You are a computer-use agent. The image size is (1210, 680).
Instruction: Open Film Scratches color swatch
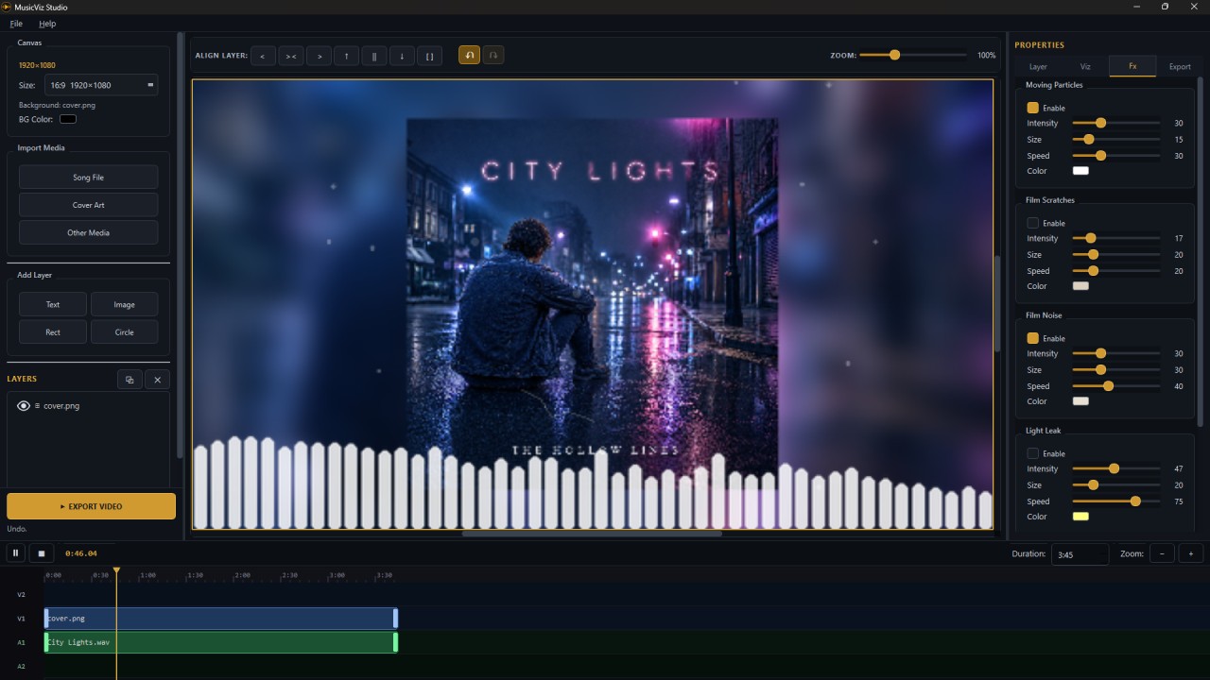(x=1080, y=286)
